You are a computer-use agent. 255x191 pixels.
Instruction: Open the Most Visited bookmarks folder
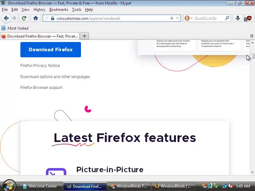tap(15, 28)
